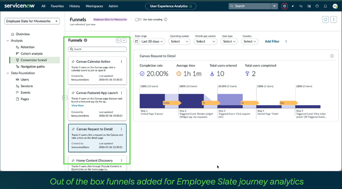The width and height of the screenshot is (342, 189).
Task: Toggle the Use data sampling switch
Action: tap(138, 19)
